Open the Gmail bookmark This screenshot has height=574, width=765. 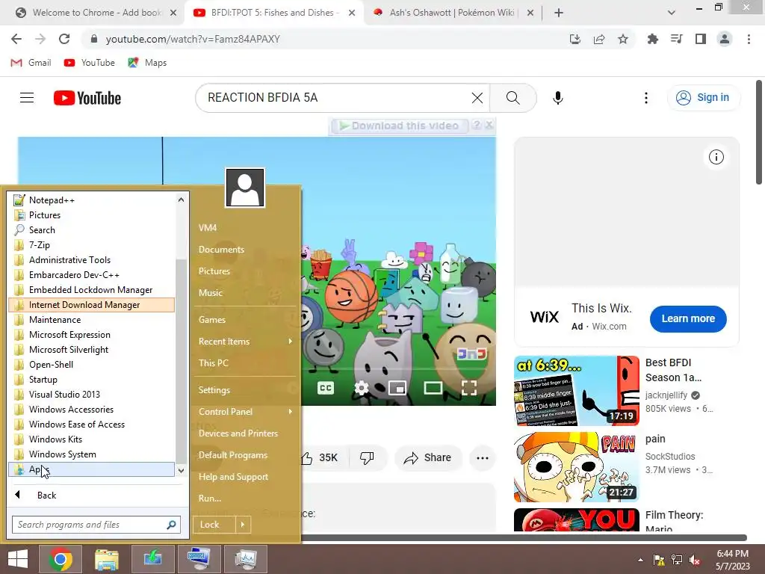31,63
